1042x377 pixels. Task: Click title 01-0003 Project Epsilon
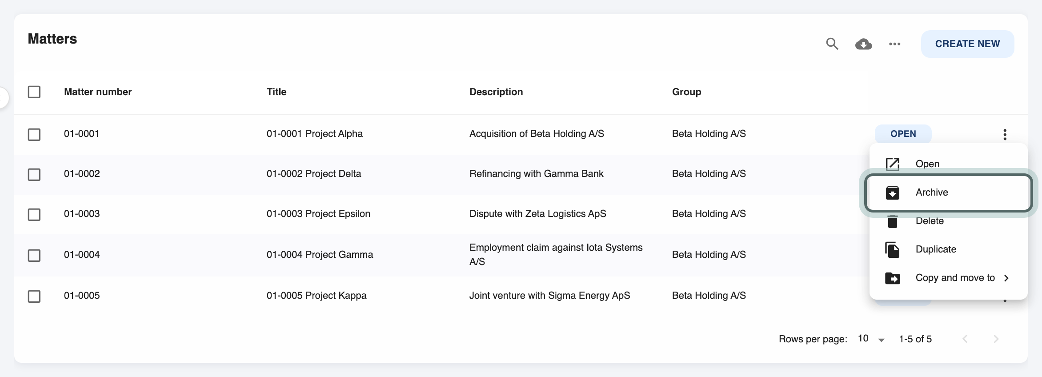click(x=318, y=213)
